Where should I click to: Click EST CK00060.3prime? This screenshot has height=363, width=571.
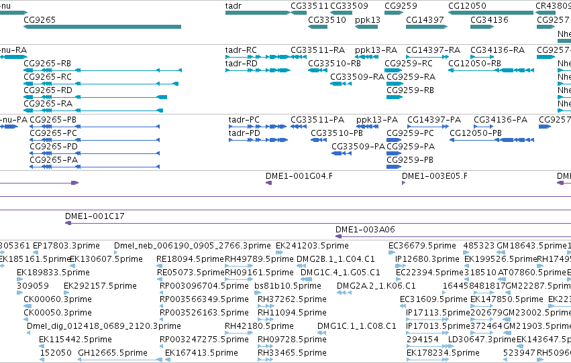(x=26, y=306)
